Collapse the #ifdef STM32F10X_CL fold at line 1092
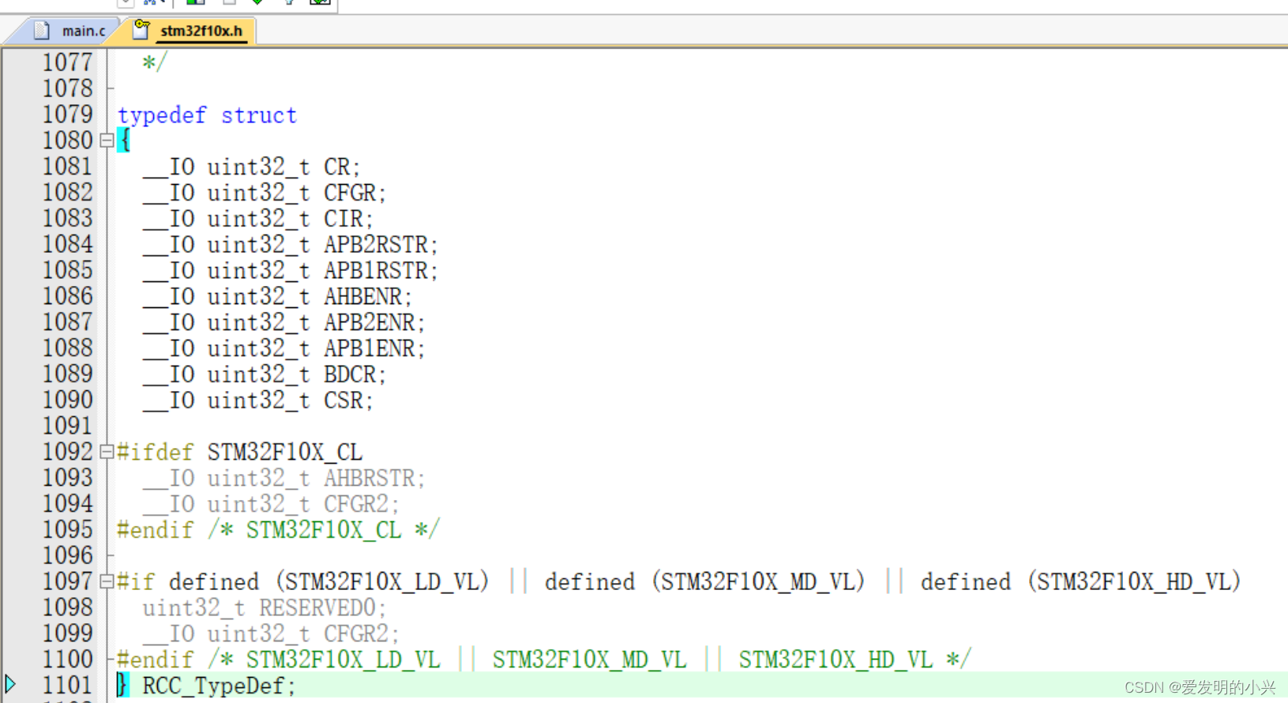This screenshot has width=1288, height=703. [x=107, y=452]
